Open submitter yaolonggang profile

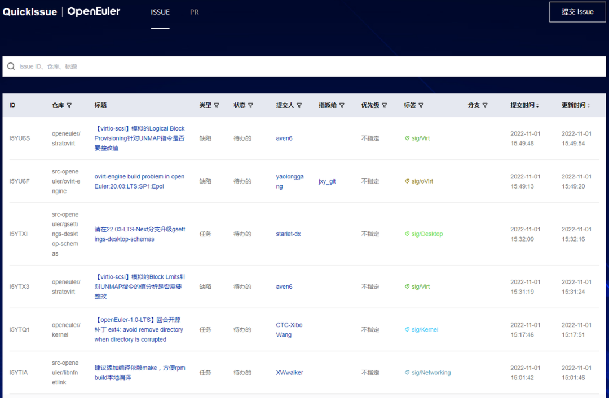[290, 181]
